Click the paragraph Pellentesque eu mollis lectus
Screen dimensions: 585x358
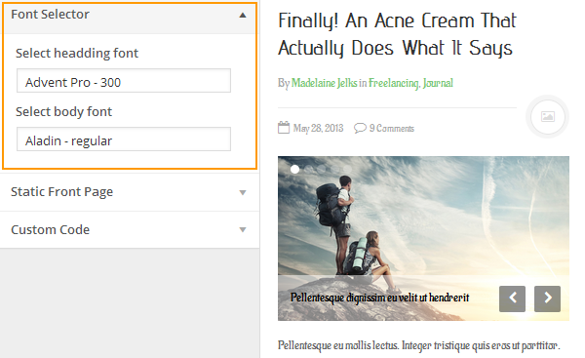pos(419,345)
